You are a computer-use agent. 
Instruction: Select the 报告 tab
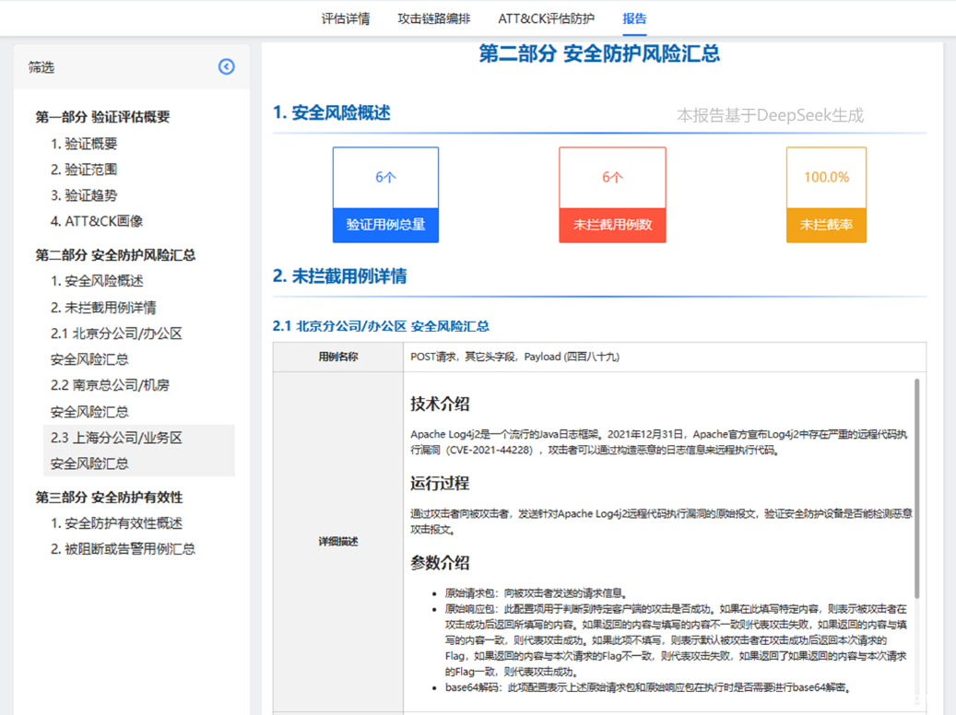coord(634,18)
